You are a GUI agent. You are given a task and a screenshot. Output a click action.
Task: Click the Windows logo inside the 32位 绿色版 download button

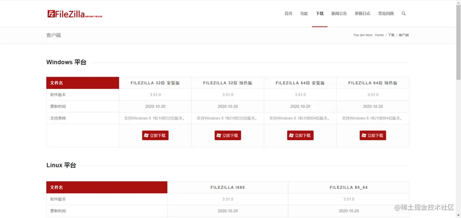[219, 135]
